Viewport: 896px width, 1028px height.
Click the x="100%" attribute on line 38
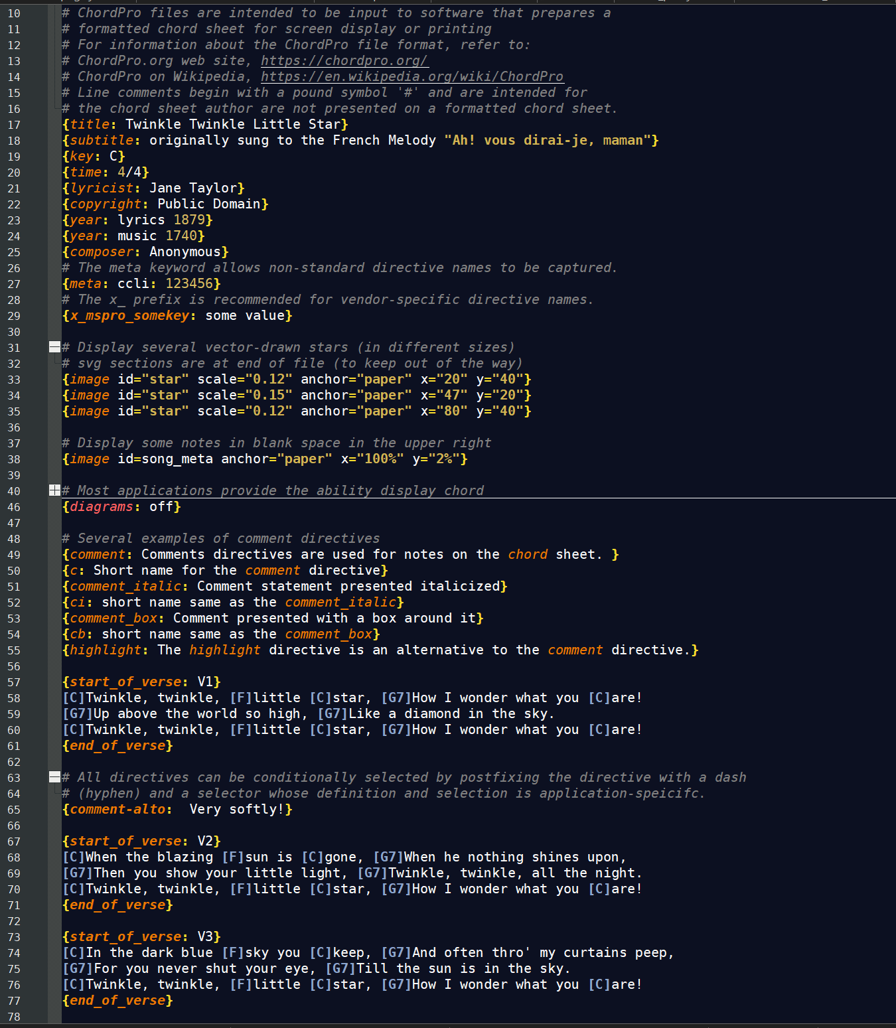tap(372, 459)
